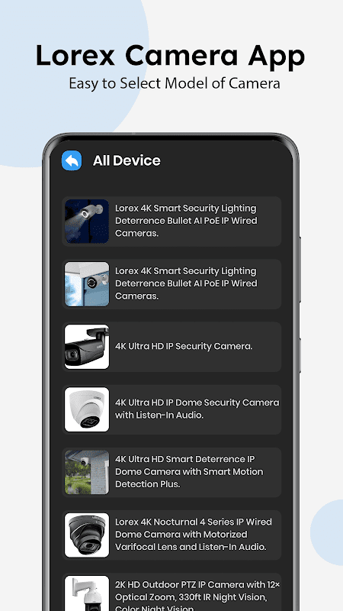
Task: Tap the black dome camera image
Action: [87, 535]
